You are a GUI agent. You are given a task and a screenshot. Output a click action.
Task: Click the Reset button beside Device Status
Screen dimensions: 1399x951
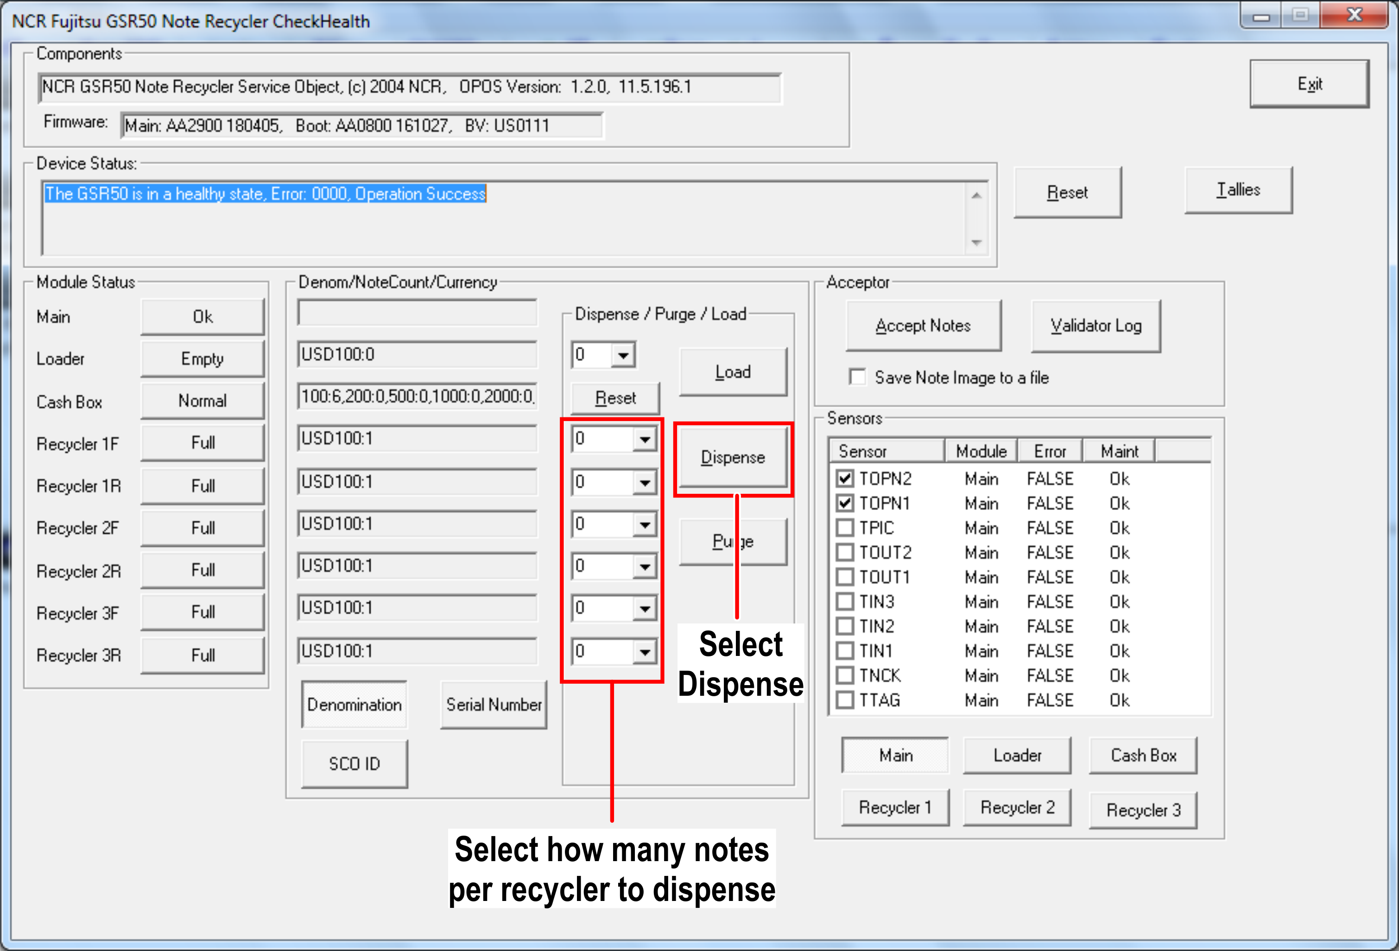click(1067, 193)
